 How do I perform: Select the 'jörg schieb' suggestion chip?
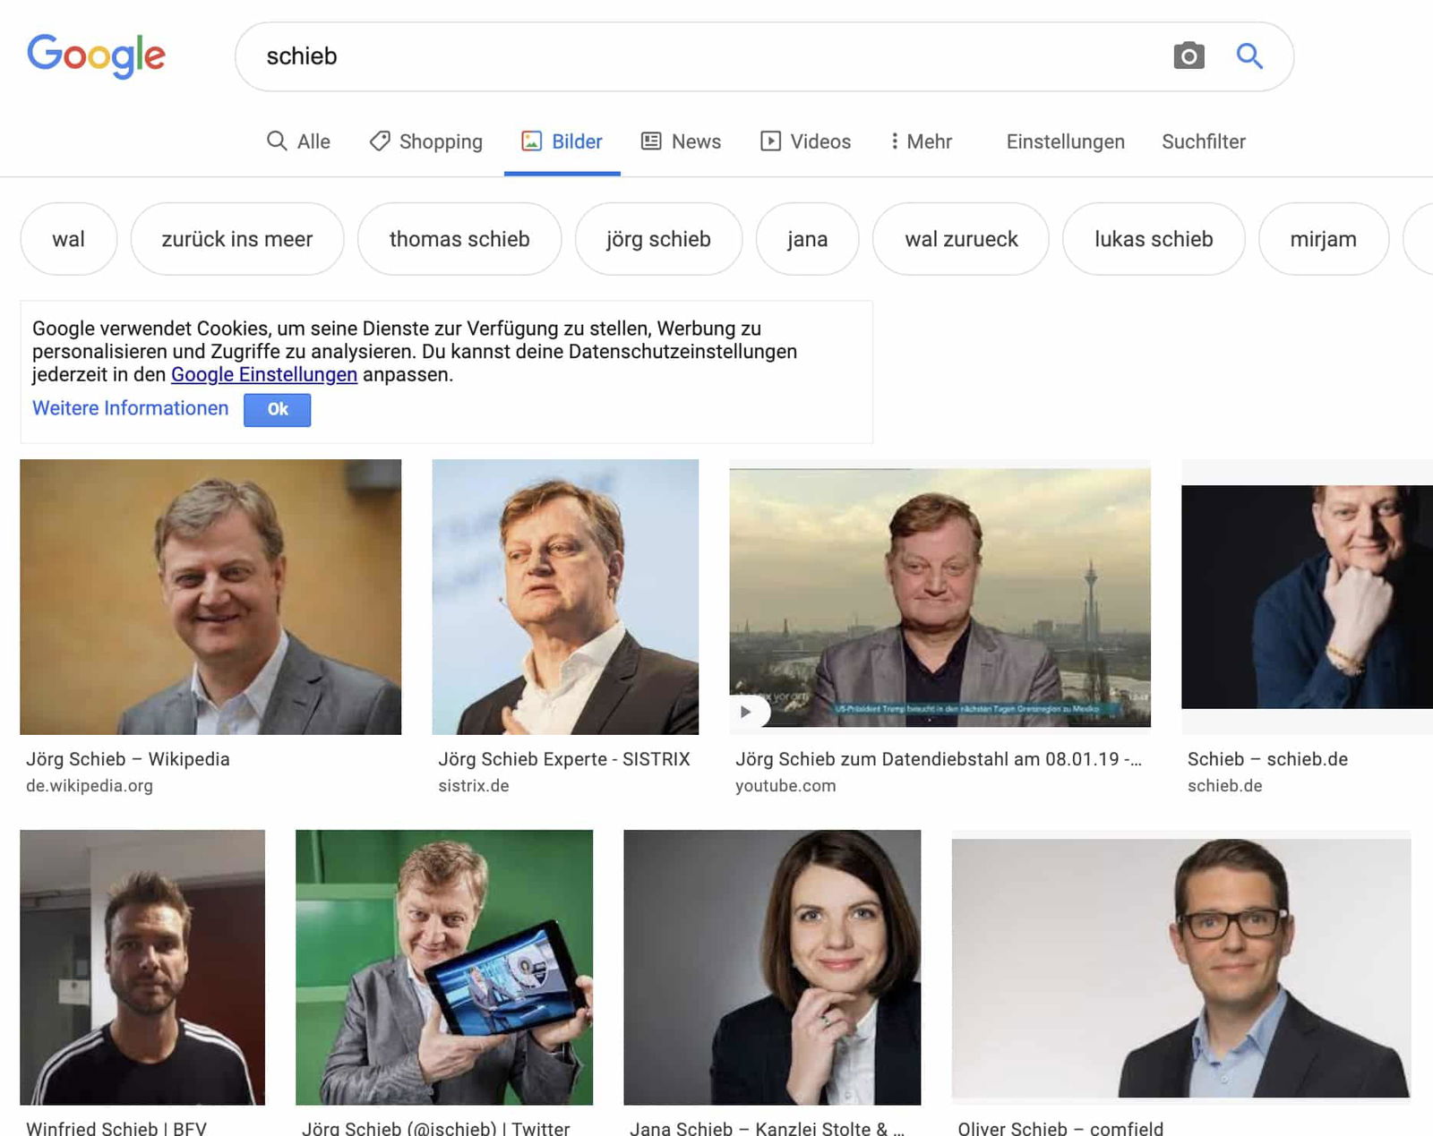[x=658, y=239]
